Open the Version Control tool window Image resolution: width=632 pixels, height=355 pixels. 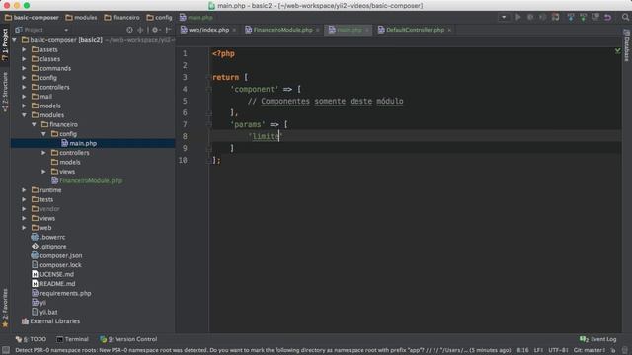pyautogui.click(x=128, y=339)
